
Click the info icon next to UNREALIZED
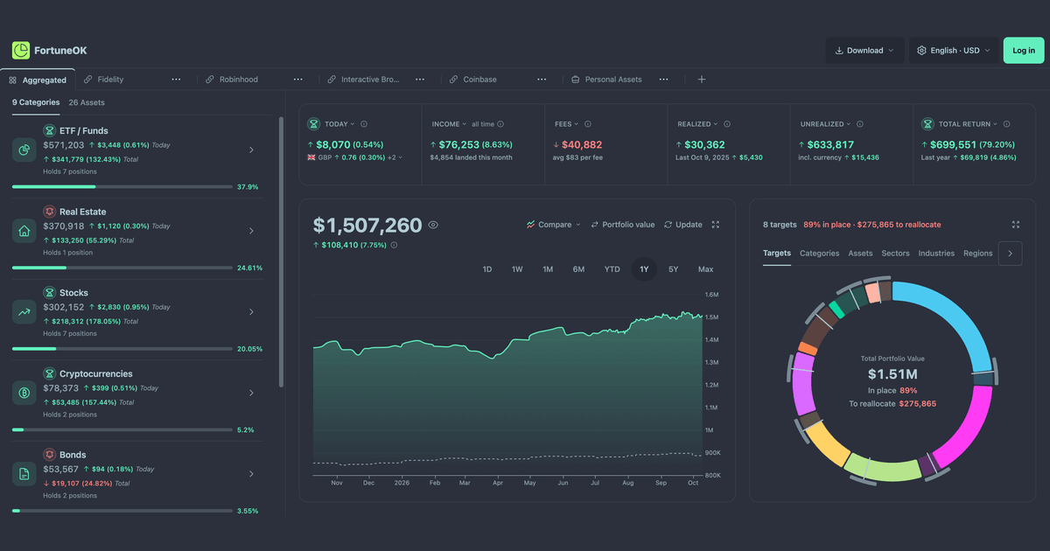(x=860, y=124)
